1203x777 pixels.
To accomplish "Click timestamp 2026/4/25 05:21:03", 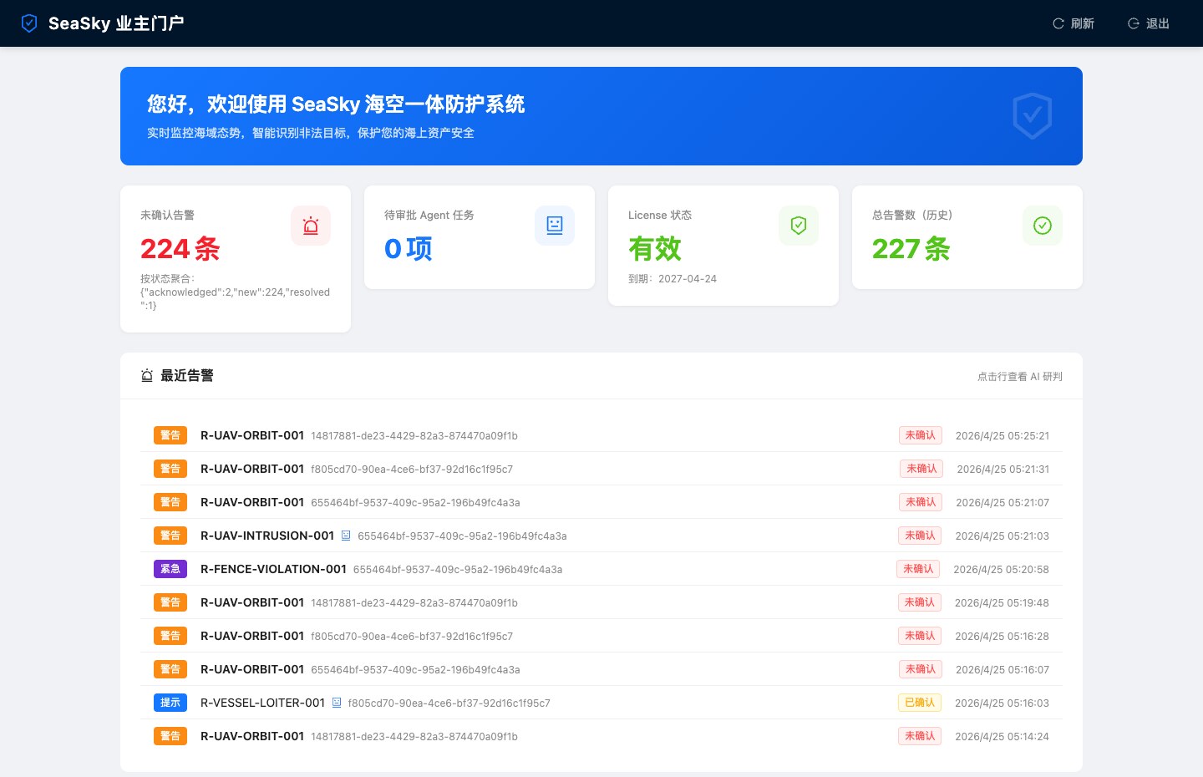I will [x=1002, y=536].
